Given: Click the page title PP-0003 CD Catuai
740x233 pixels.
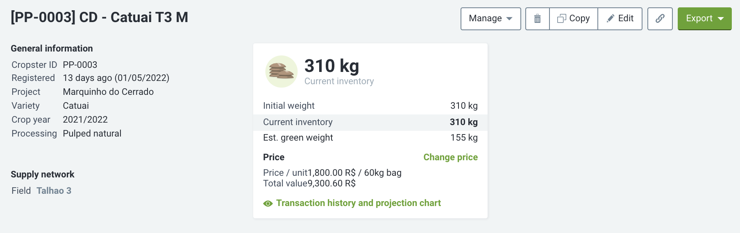Looking at the screenshot, I should pos(99,17).
